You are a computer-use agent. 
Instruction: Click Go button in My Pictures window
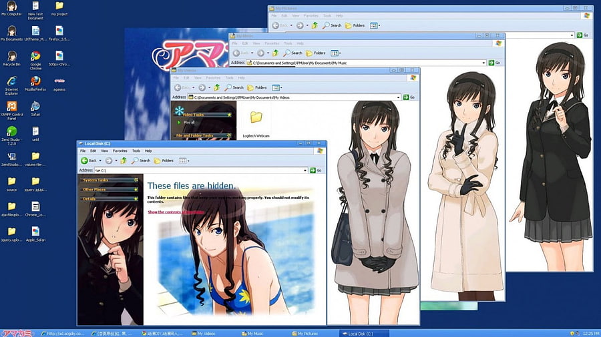pos(582,35)
